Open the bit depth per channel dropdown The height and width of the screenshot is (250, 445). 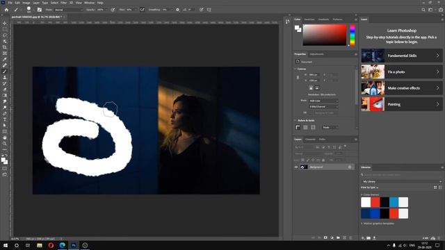click(323, 107)
